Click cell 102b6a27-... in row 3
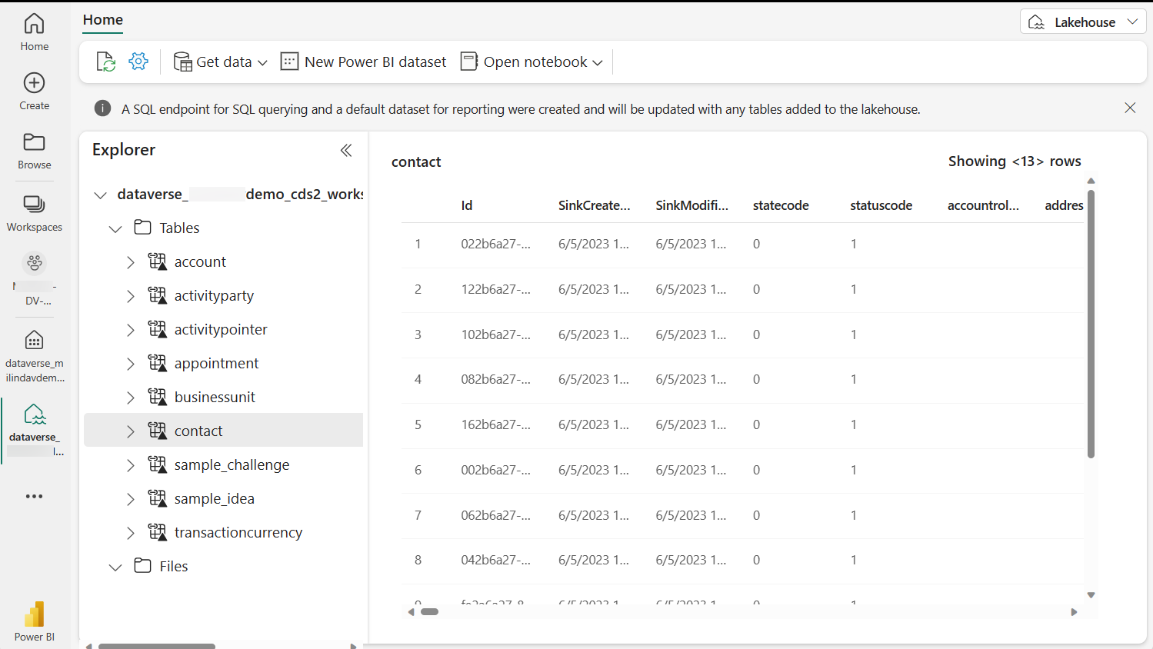 pyautogui.click(x=495, y=334)
